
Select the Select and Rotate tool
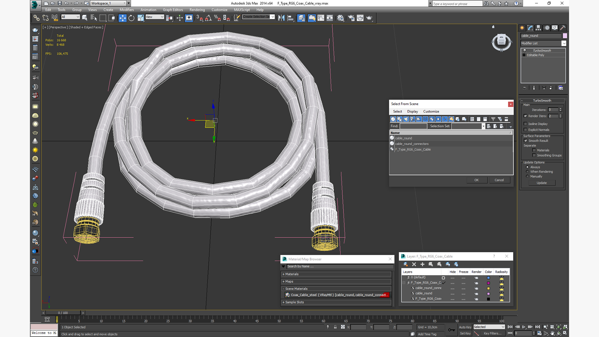131,18
